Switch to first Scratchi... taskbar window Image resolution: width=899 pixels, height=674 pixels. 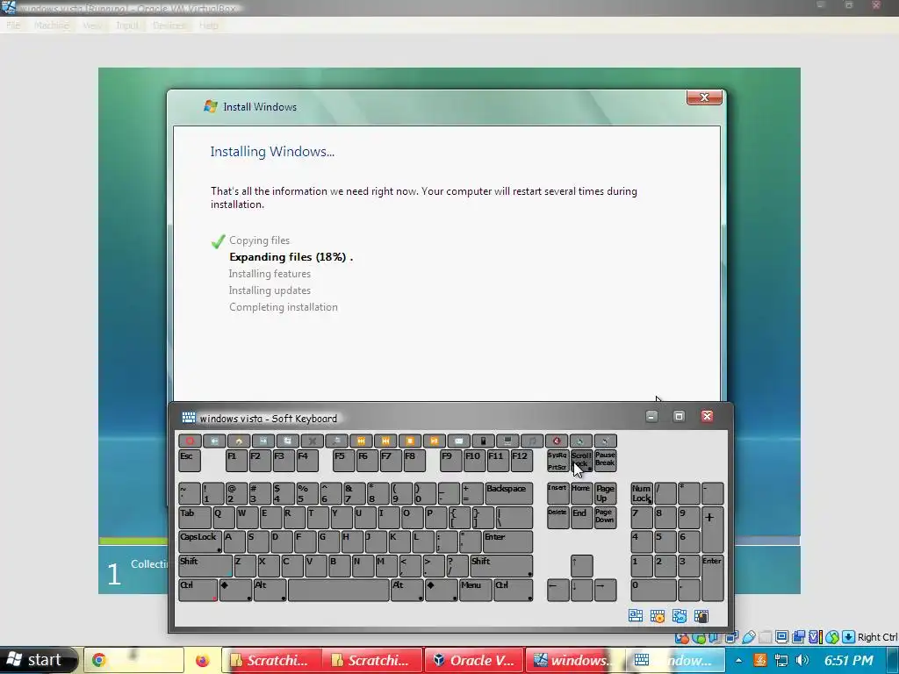[270, 660]
